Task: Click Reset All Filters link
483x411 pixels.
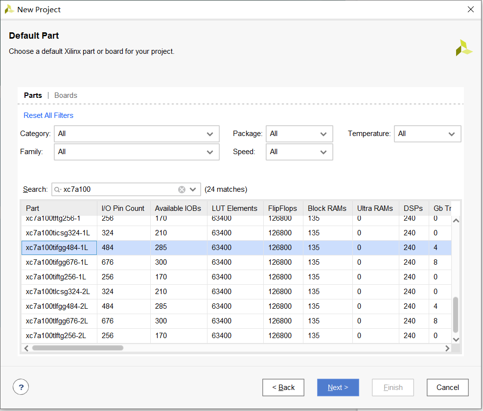Action: tap(48, 115)
